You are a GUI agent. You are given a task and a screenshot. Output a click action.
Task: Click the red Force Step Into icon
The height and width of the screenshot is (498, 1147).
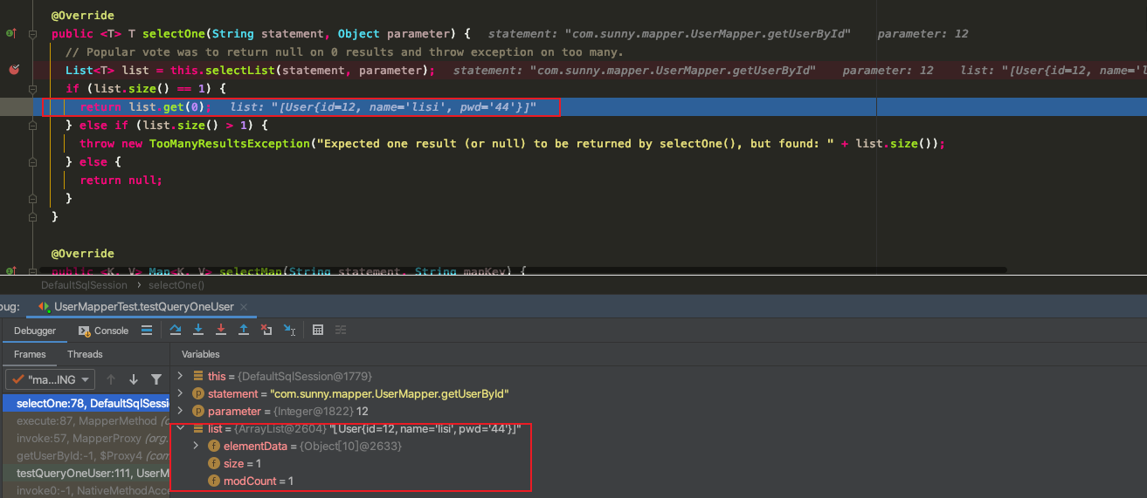tap(221, 331)
